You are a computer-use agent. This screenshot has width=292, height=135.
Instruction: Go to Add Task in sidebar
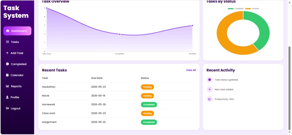pyautogui.click(x=17, y=53)
